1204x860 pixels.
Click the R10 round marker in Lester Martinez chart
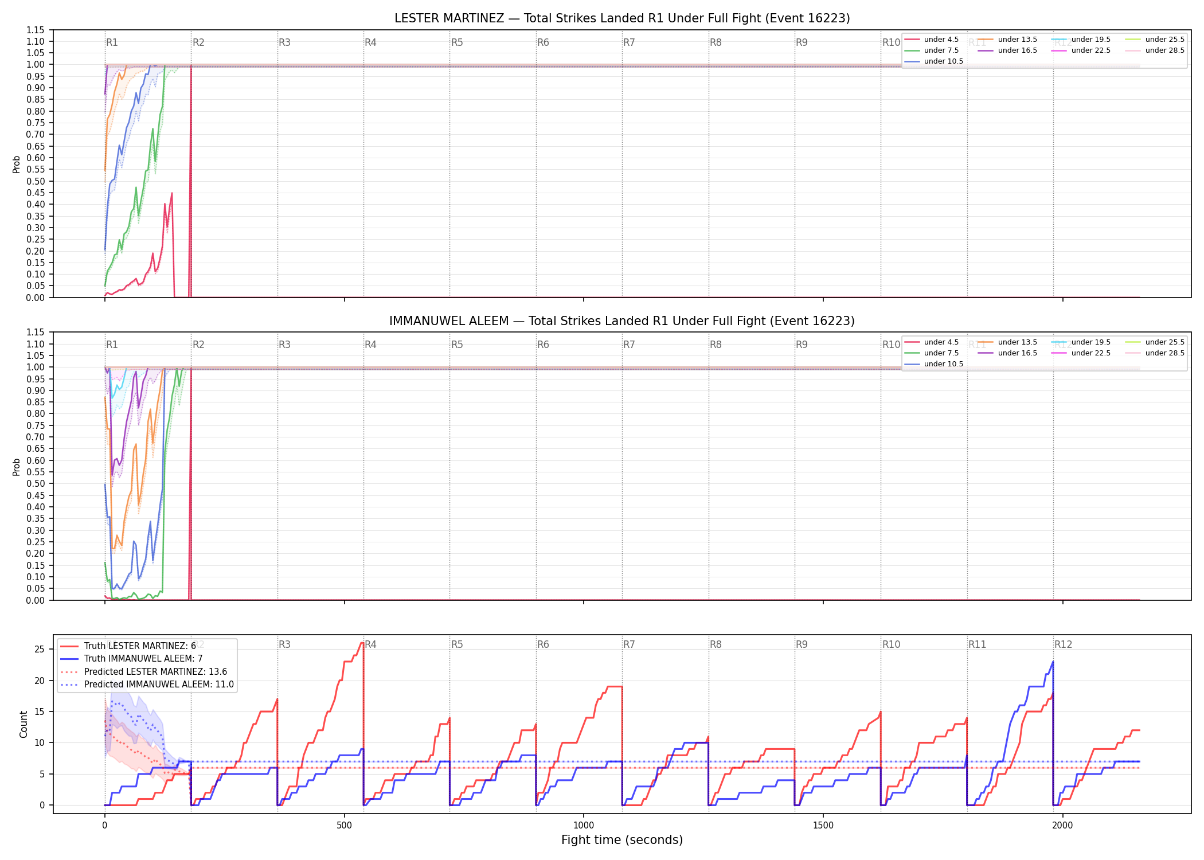(891, 42)
